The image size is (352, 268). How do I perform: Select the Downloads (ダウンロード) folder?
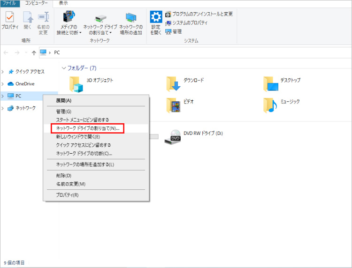[x=185, y=84]
